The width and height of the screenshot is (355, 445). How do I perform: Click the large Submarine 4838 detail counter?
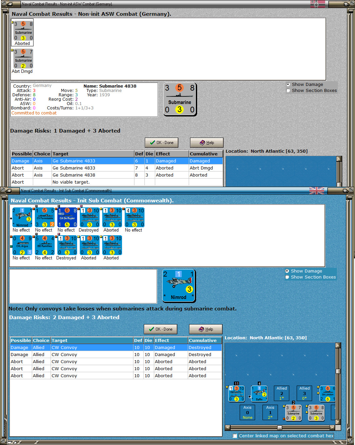[180, 99]
